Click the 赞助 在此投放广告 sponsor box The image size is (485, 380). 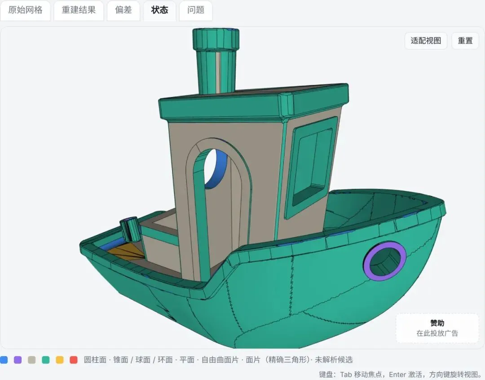coord(437,328)
